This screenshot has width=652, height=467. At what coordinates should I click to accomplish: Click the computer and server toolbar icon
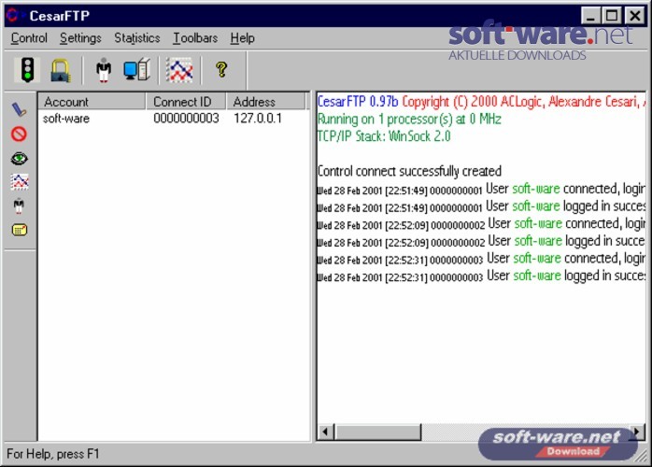point(136,69)
